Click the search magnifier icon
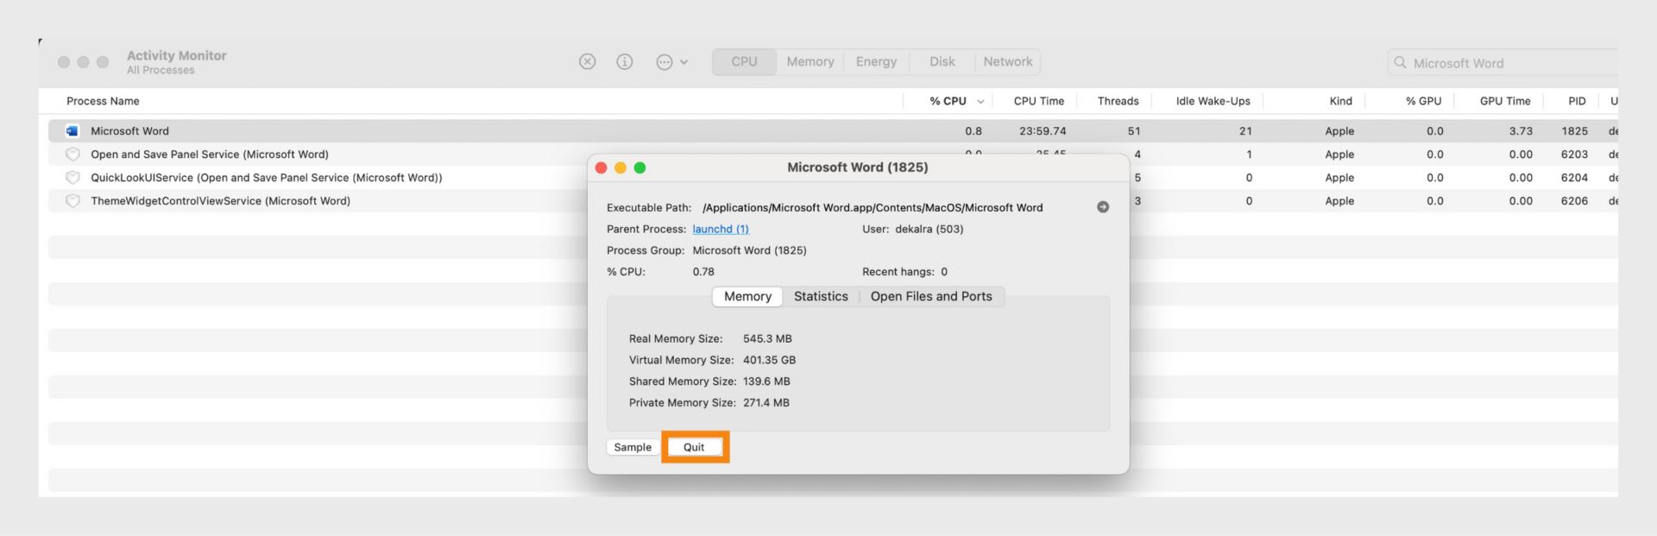The width and height of the screenshot is (1657, 536). point(1400,63)
